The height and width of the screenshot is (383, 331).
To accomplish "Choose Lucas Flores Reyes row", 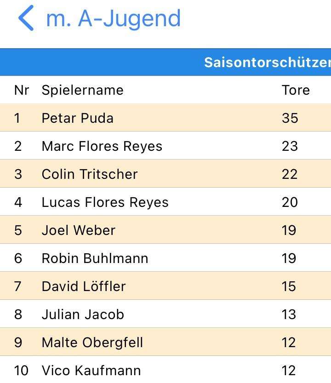I will [165, 202].
